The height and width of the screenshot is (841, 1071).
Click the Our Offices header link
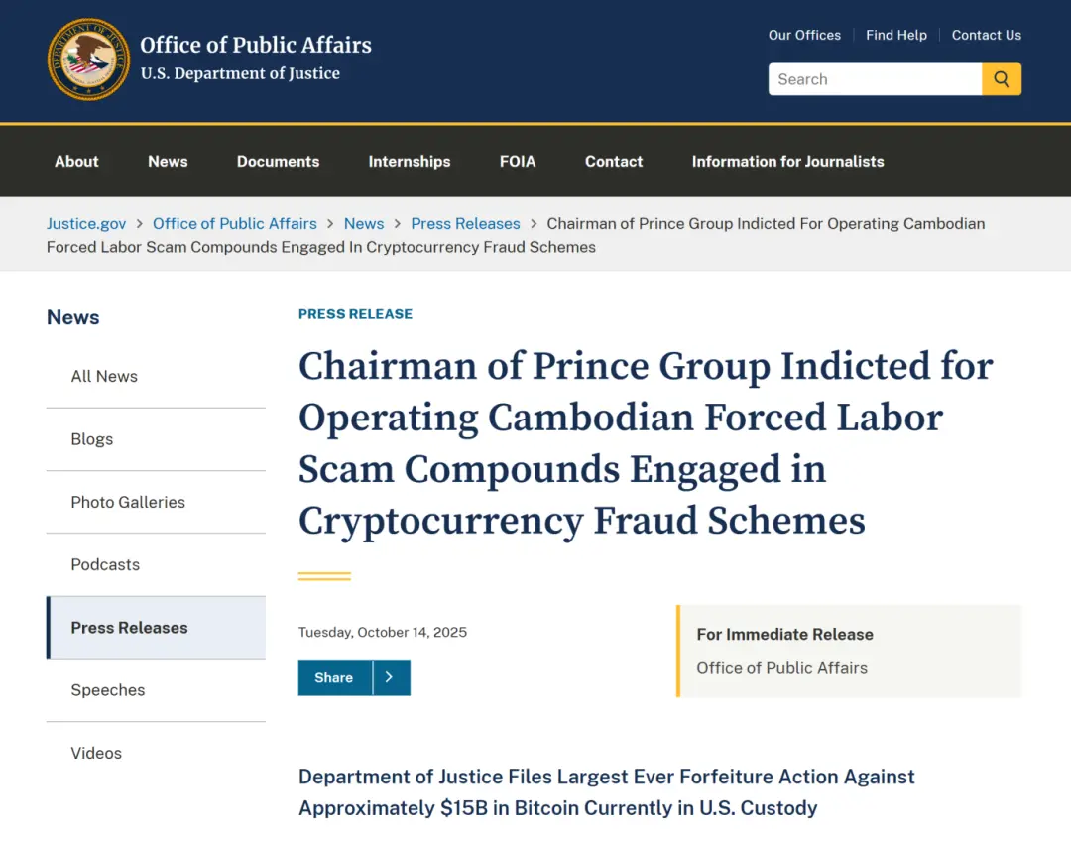[x=804, y=35]
